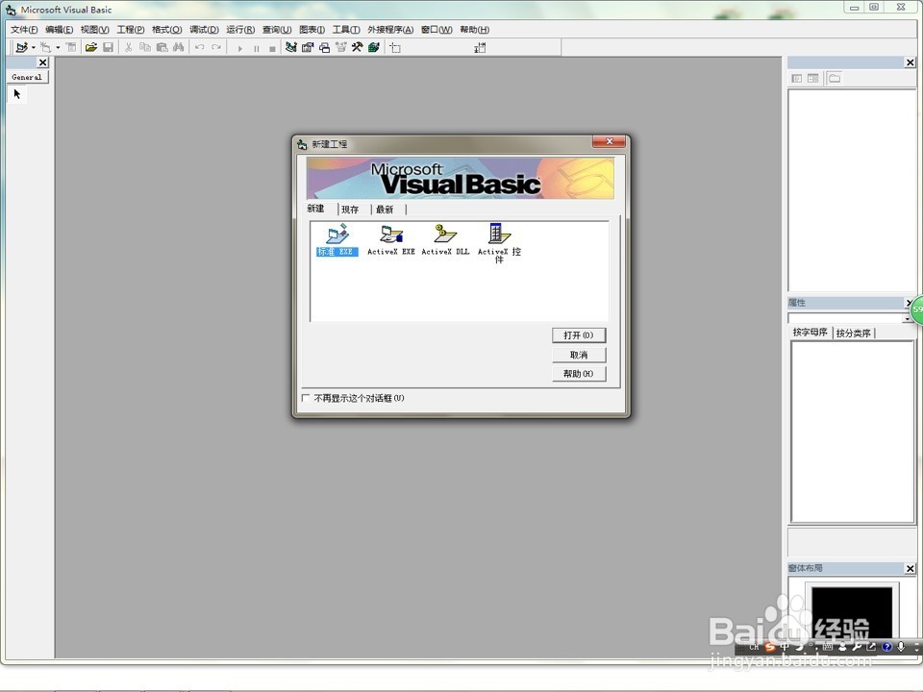The height and width of the screenshot is (692, 923).
Task: Open the 窗口(W) menu
Action: [437, 30]
